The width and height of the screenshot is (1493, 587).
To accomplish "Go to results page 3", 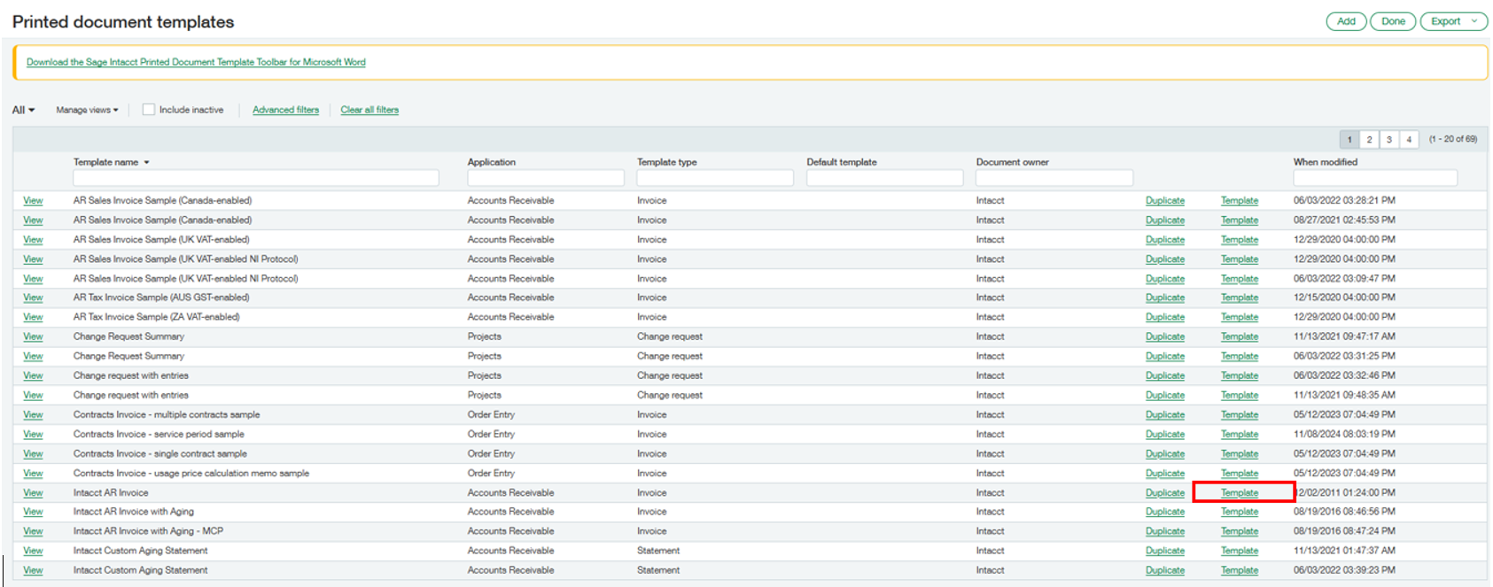I will point(1389,139).
